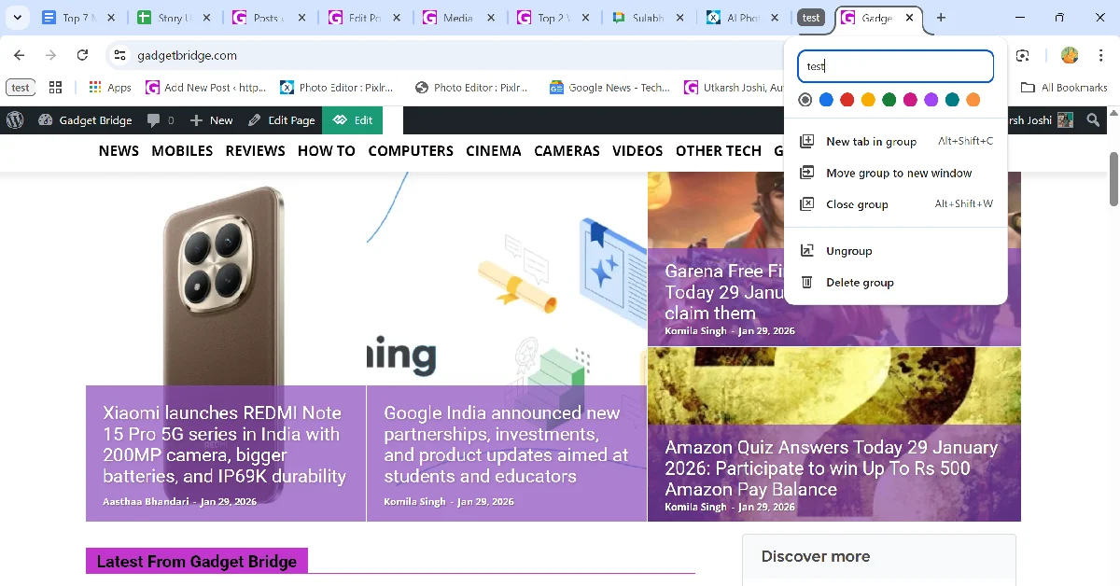
Task: Open the Xiaomi REDMI Note 15 Pro article link
Action: click(222, 444)
